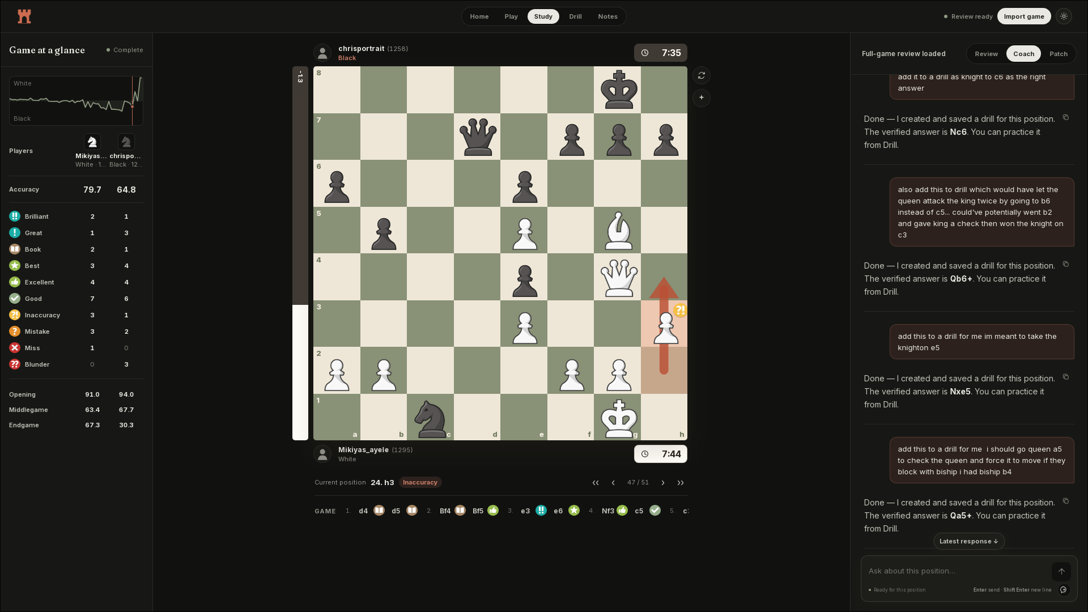Send message with the up-arrow button

pos(1061,571)
